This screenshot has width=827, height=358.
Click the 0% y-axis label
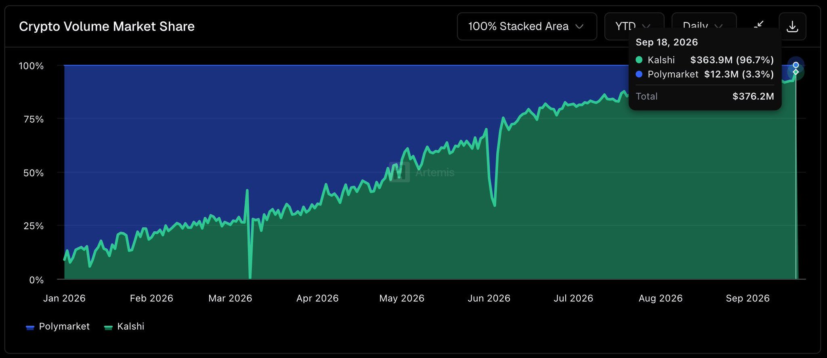click(x=36, y=280)
